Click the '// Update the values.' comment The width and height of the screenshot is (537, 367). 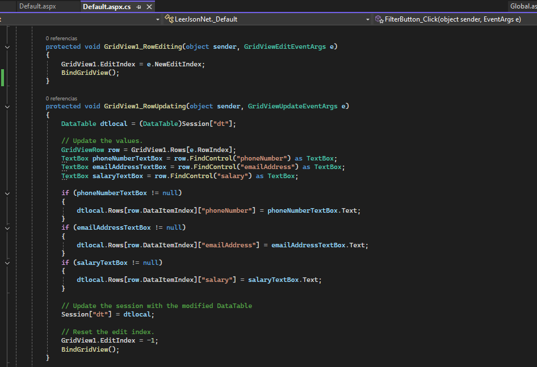[x=102, y=141]
